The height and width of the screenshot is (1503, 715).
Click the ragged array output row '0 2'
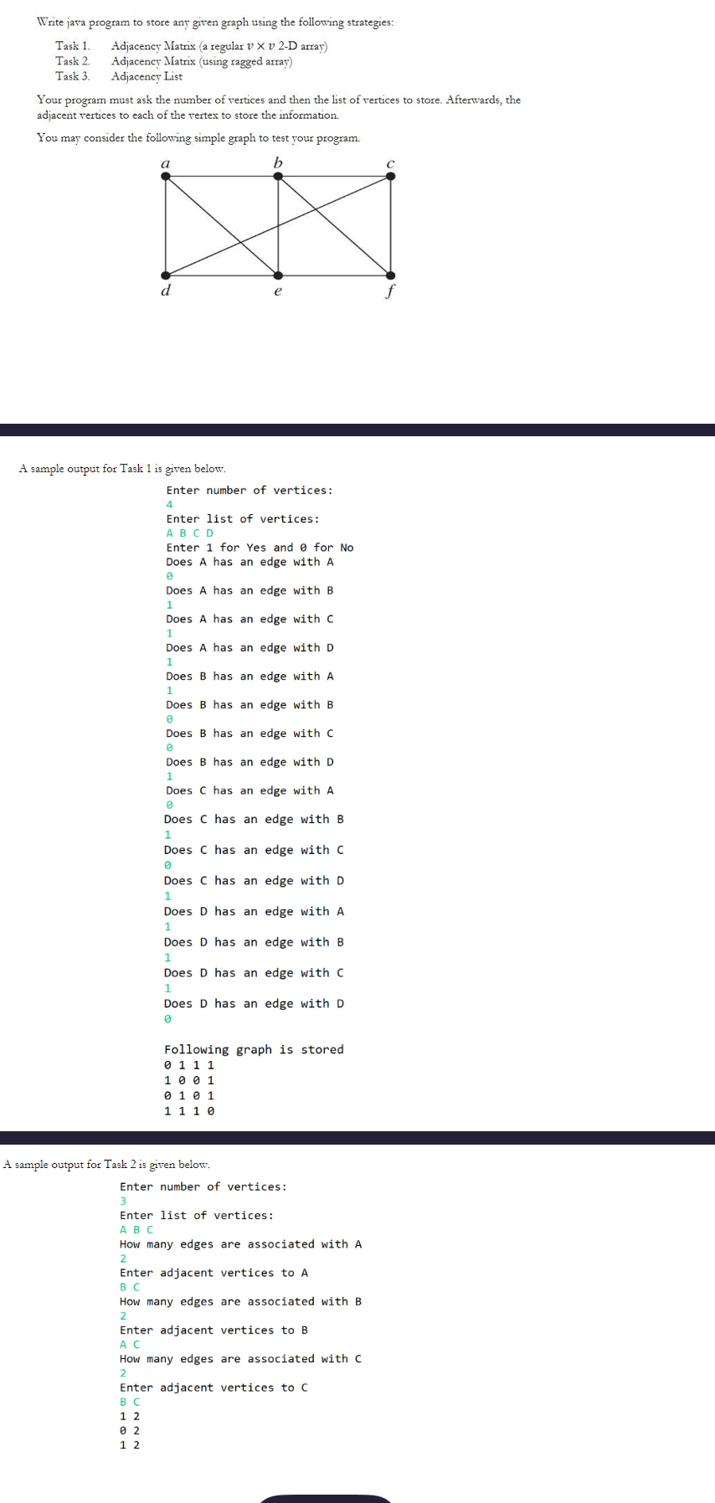pos(130,1431)
